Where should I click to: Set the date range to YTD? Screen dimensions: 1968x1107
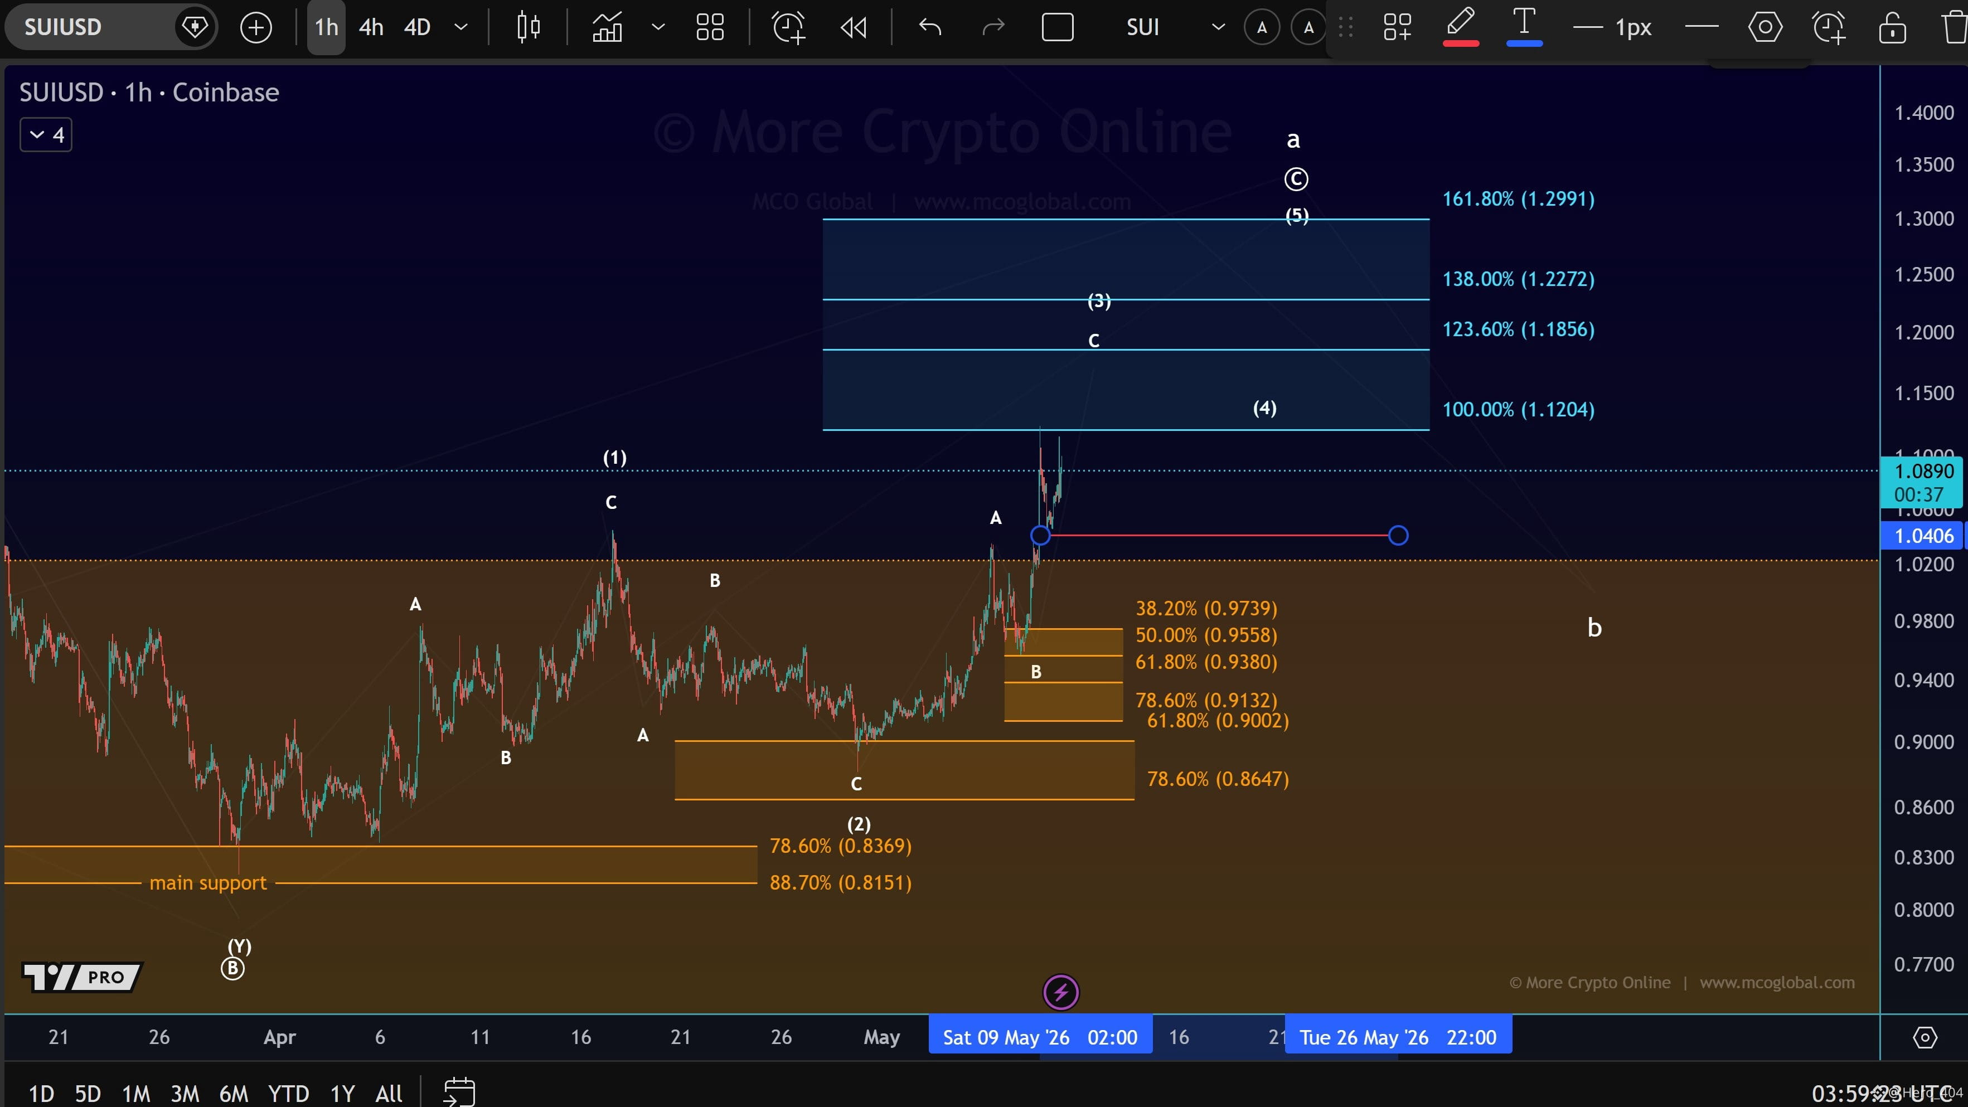(288, 1094)
